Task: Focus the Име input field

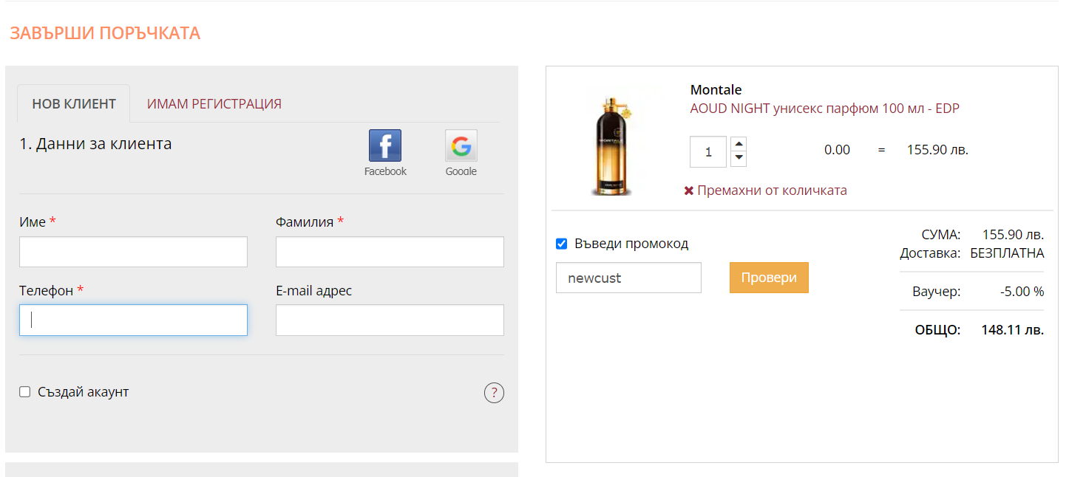Action: [133, 252]
